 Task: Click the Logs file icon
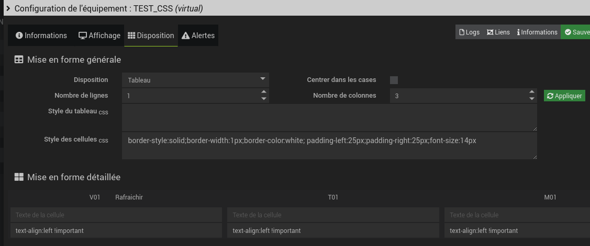[462, 32]
